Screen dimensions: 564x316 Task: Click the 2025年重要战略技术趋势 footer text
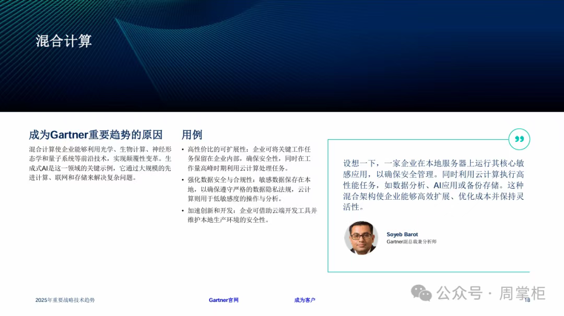(x=65, y=300)
